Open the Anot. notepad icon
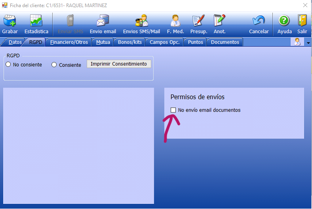This screenshot has height=209, width=312. 219,21
